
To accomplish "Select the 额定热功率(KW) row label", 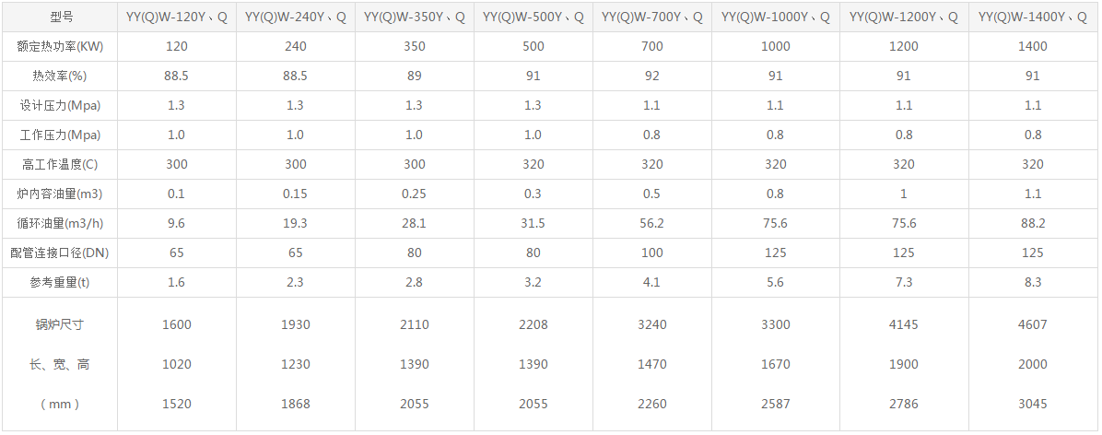I will [60, 46].
